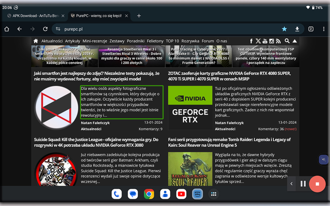Click the Suicide Squad circular thumbnail
This screenshot has height=206, width=330.
click(56, 169)
